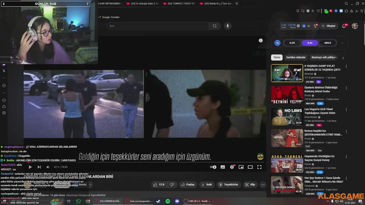The height and width of the screenshot is (205, 365).
Task: Open options for Las Vegas tunnel video
Action: click(346, 110)
